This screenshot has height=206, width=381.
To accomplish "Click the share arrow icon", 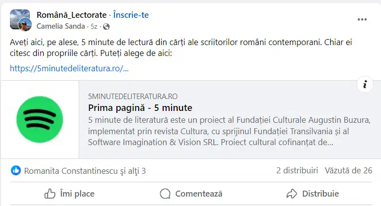I will (291, 194).
